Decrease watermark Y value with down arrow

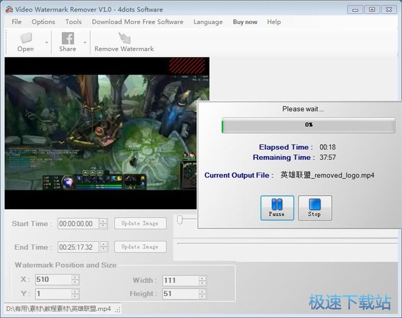(x=75, y=296)
